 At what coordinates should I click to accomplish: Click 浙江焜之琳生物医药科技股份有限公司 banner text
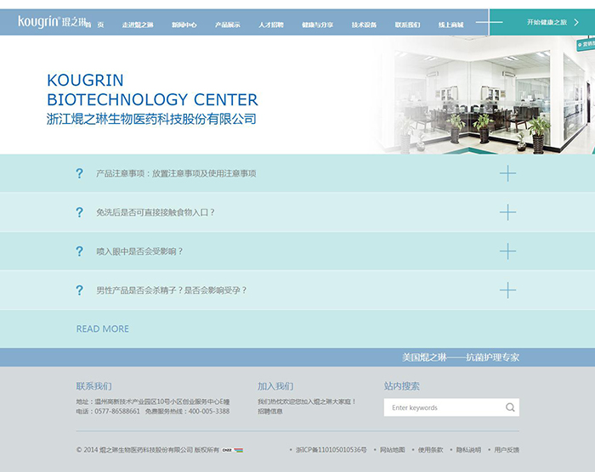click(151, 119)
